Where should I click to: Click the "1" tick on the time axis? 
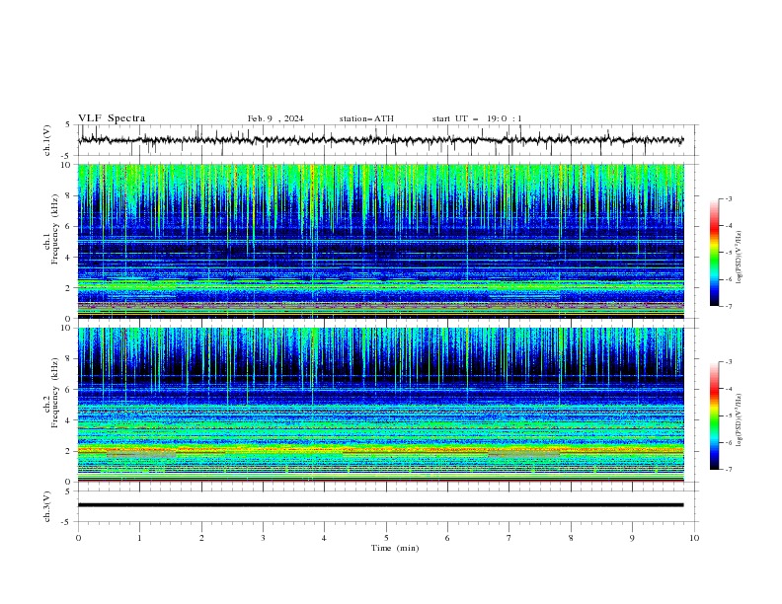139,538
